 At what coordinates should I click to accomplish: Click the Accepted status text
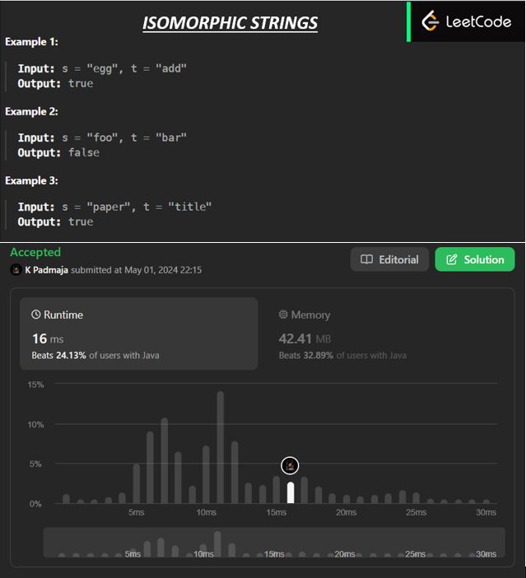[x=35, y=252]
